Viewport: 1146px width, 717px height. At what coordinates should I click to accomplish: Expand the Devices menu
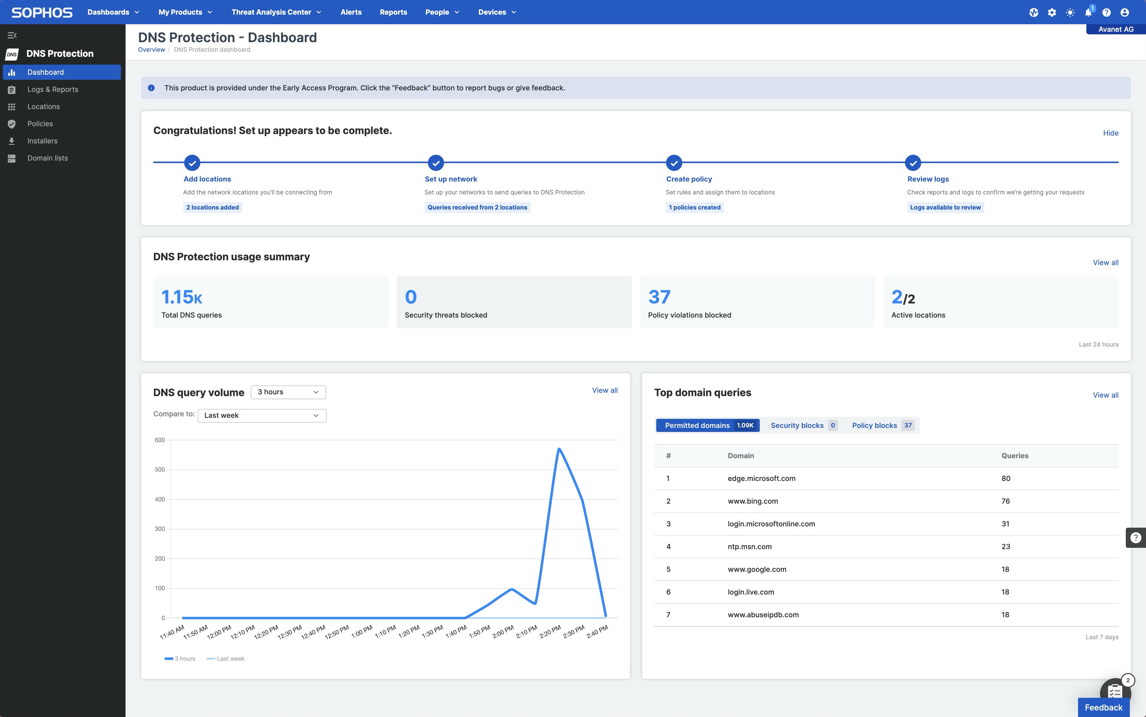pos(497,12)
